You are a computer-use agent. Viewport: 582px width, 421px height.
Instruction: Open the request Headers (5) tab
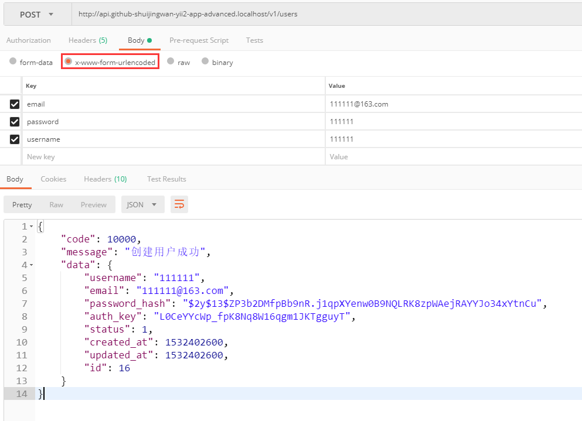pyautogui.click(x=87, y=40)
